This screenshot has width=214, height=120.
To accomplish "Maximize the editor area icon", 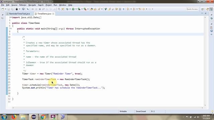I will (206, 13).
